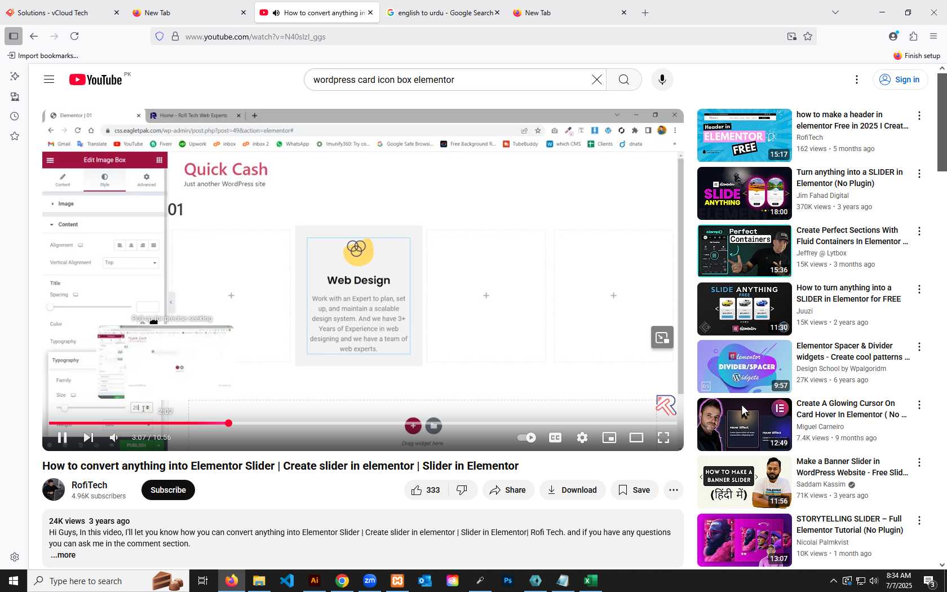
Task: Open sidebar bookmarks star icon
Action: [x=15, y=136]
